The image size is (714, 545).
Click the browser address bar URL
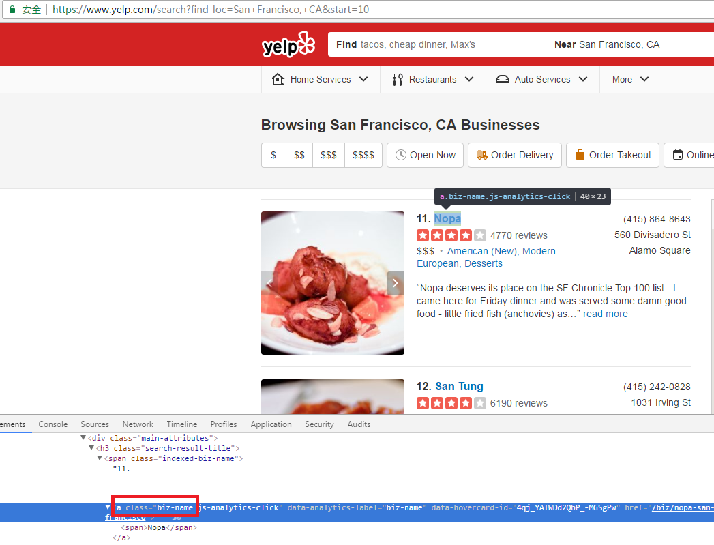point(211,9)
